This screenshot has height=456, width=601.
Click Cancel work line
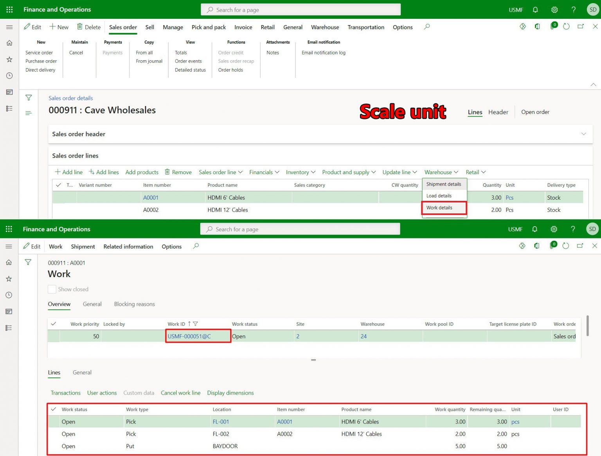coord(180,393)
